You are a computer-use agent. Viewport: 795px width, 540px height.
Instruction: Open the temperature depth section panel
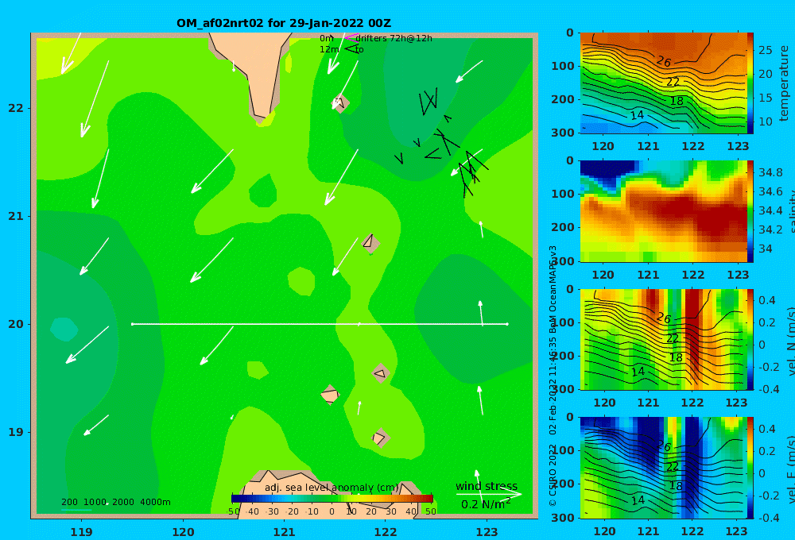click(663, 83)
